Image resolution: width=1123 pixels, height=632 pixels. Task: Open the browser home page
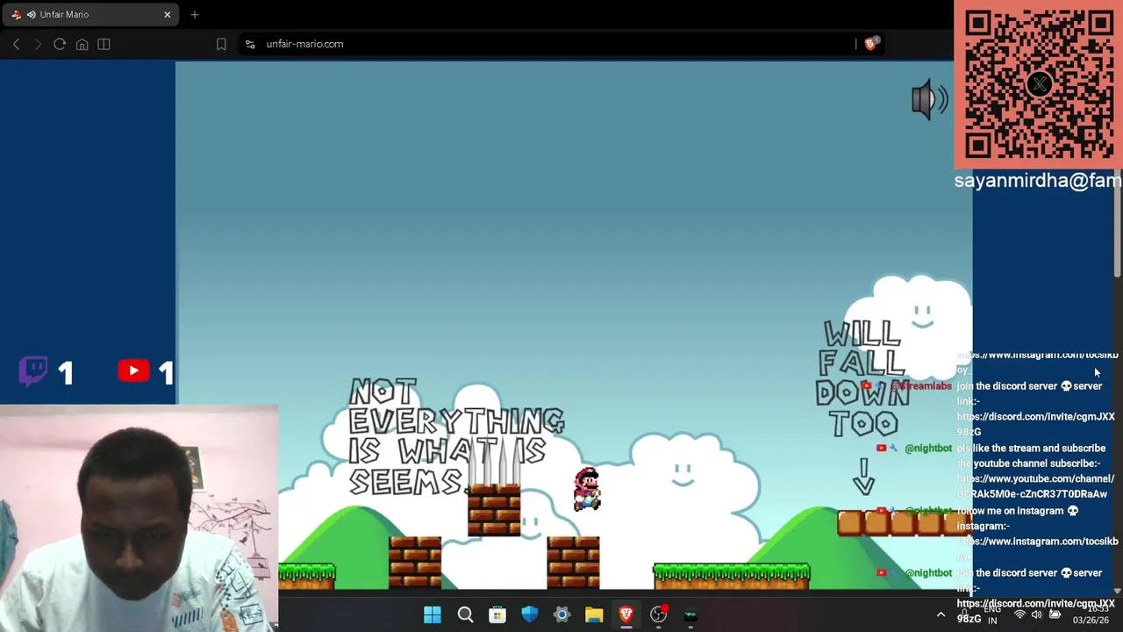[82, 44]
